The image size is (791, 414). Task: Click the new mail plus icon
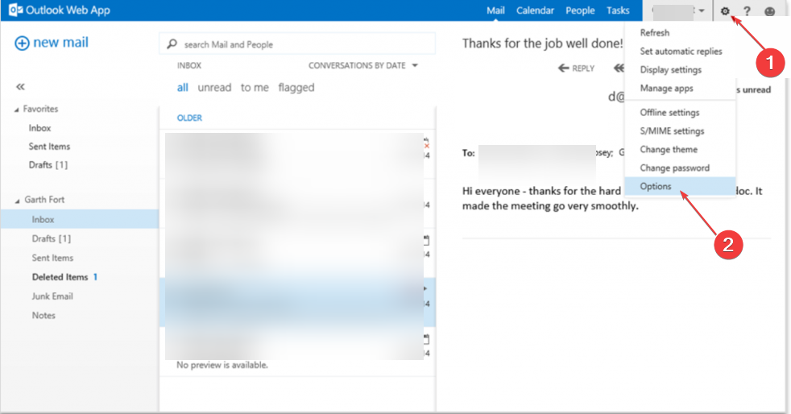[x=22, y=43]
